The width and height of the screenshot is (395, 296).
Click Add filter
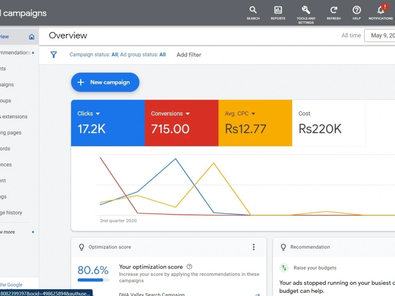pos(189,54)
